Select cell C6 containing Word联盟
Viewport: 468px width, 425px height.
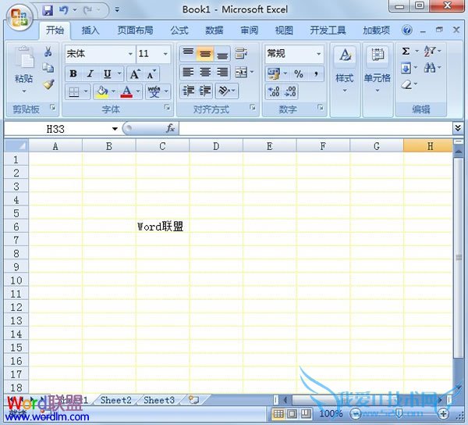pyautogui.click(x=162, y=227)
